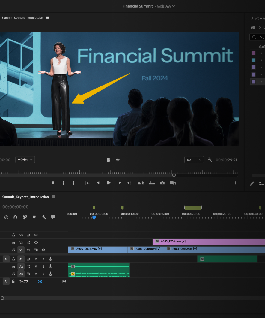
Task: Open the Financial Summit title dropdown
Action: tap(173, 6)
